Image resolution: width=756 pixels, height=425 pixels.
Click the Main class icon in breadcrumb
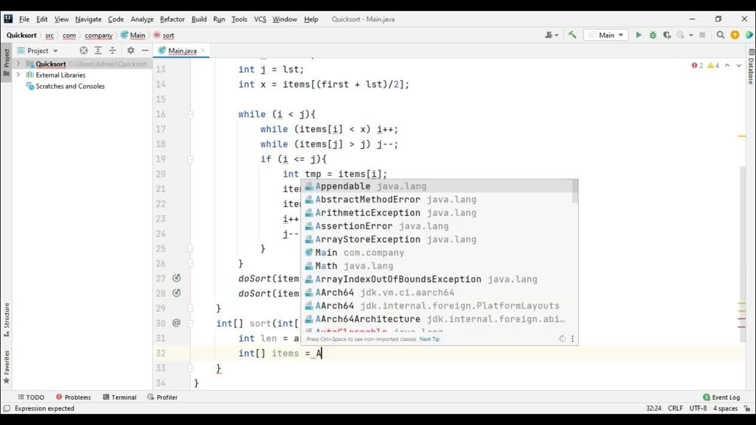125,35
